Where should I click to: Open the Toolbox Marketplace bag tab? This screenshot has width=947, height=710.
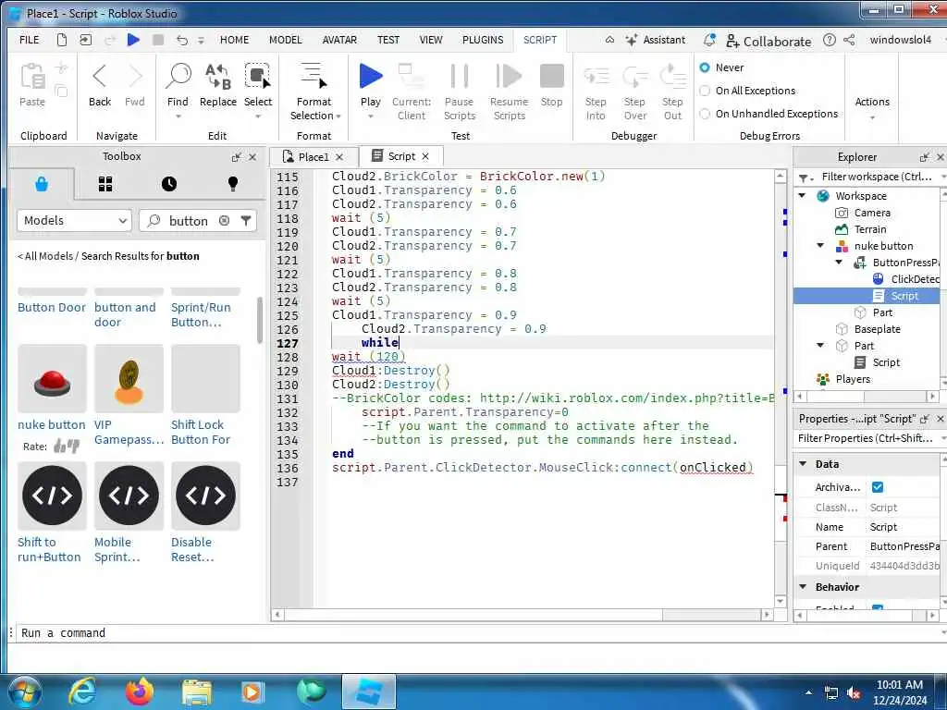pyautogui.click(x=42, y=184)
